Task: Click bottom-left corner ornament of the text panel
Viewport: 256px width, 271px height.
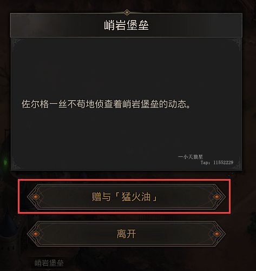Action: pos(17,164)
